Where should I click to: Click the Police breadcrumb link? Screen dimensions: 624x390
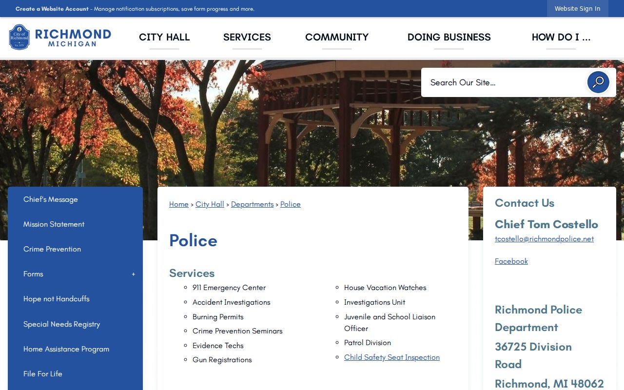click(x=291, y=204)
